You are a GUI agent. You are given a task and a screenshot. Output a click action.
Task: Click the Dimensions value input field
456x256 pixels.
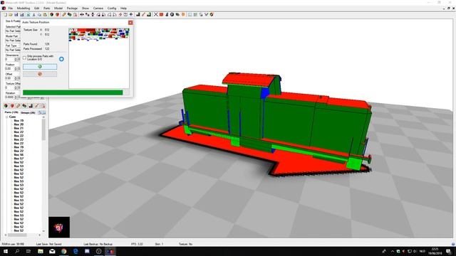click(x=9, y=59)
